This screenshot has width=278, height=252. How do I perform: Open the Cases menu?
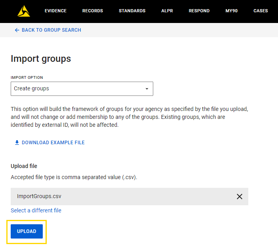[x=261, y=11]
